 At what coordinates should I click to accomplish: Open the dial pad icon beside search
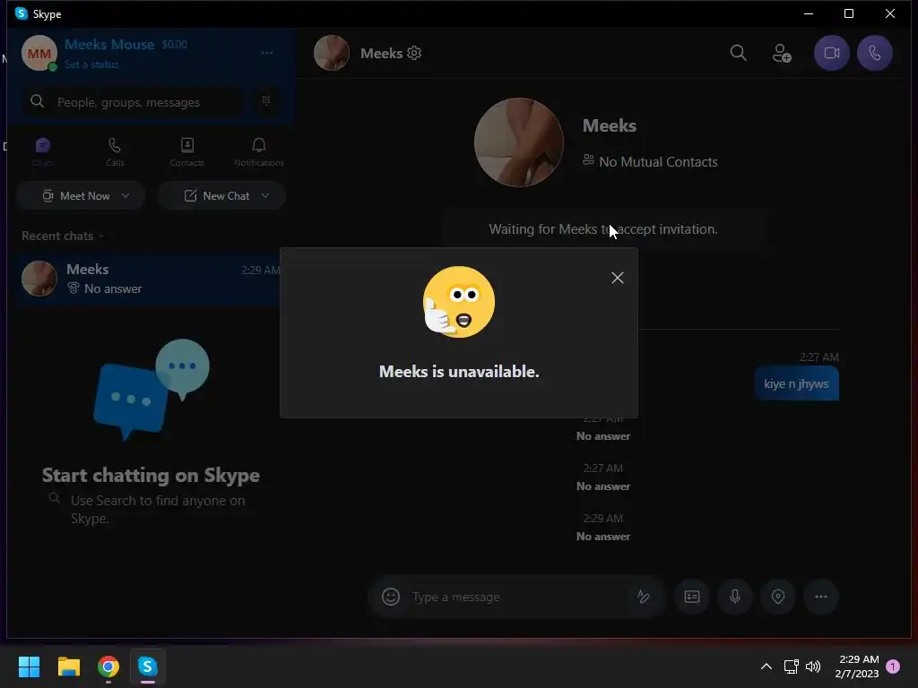tap(265, 100)
